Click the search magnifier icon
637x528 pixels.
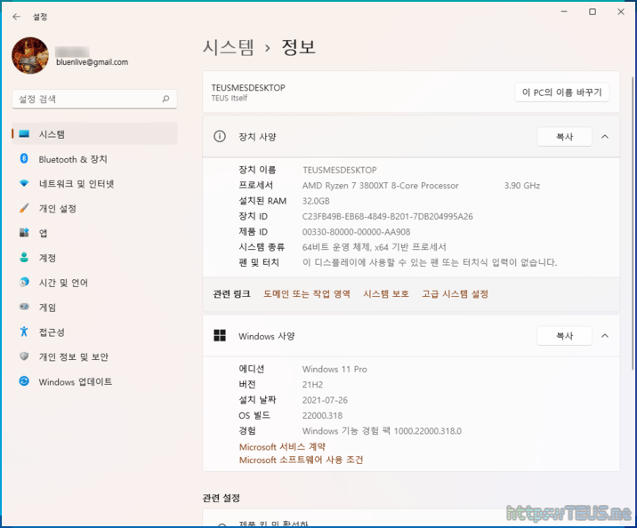(165, 99)
